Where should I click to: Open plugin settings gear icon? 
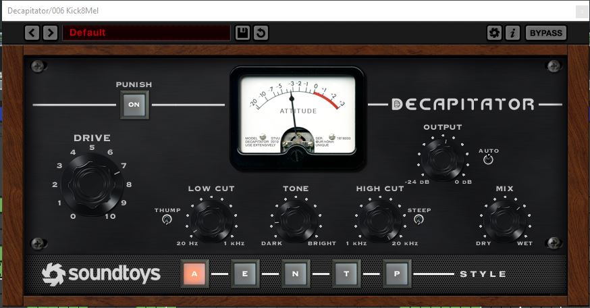(x=494, y=32)
